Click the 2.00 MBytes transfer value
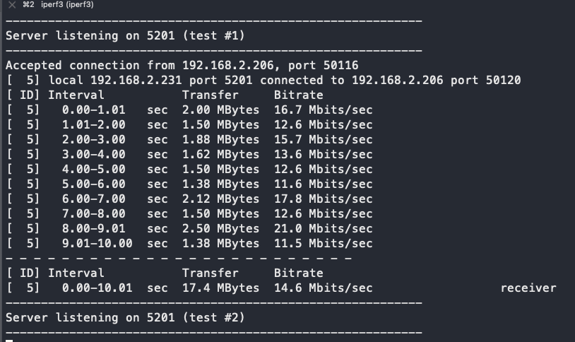 221,110
